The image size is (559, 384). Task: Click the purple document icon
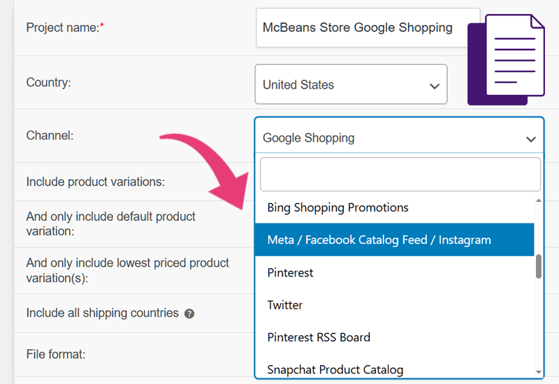tap(506, 59)
